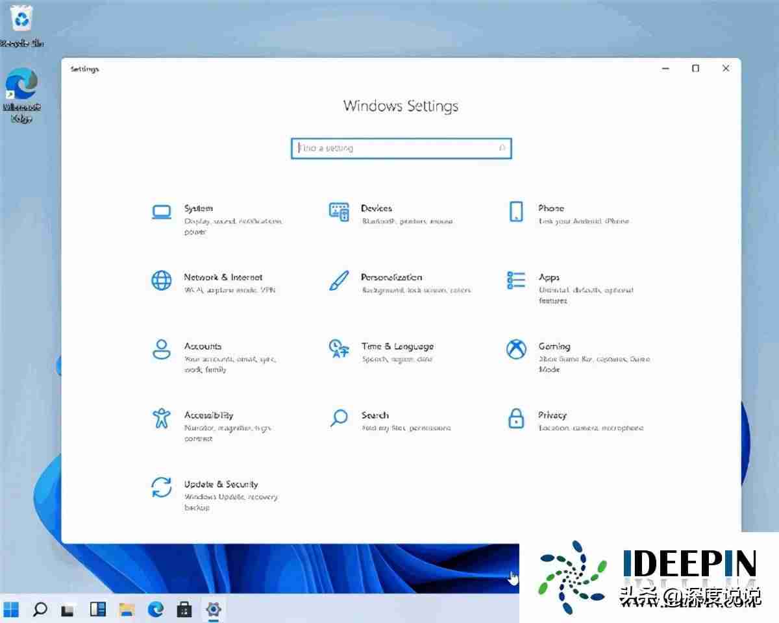Open the Phone settings icon
Image resolution: width=779 pixels, height=623 pixels.
pos(516,212)
